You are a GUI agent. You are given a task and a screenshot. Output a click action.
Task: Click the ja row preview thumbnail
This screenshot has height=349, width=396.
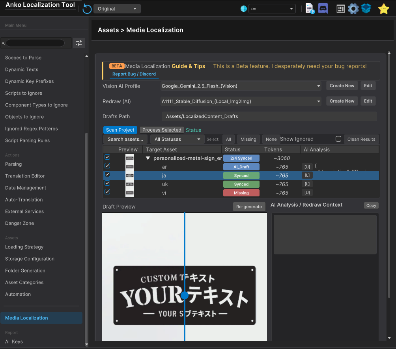pyautogui.click(x=130, y=175)
